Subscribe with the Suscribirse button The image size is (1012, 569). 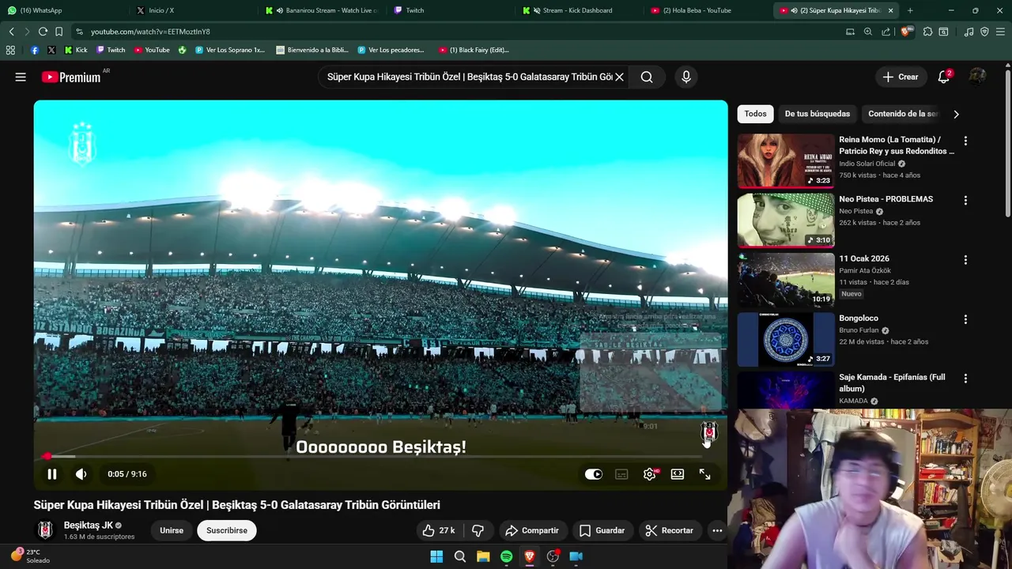pos(227,530)
